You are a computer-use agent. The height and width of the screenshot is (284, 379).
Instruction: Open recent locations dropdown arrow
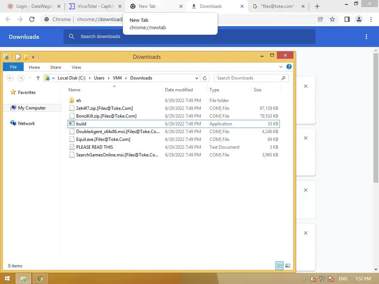click(30, 78)
